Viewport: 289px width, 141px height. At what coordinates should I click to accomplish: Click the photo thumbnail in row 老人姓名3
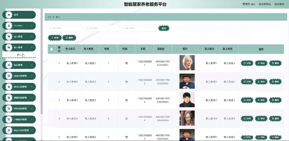(187, 100)
